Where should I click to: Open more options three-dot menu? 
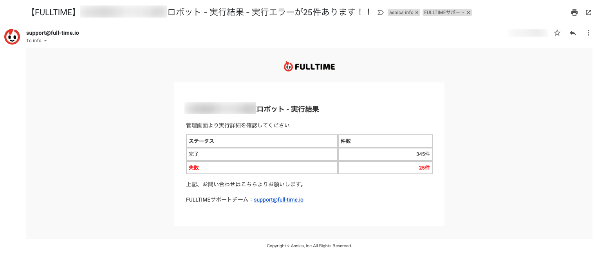point(588,33)
